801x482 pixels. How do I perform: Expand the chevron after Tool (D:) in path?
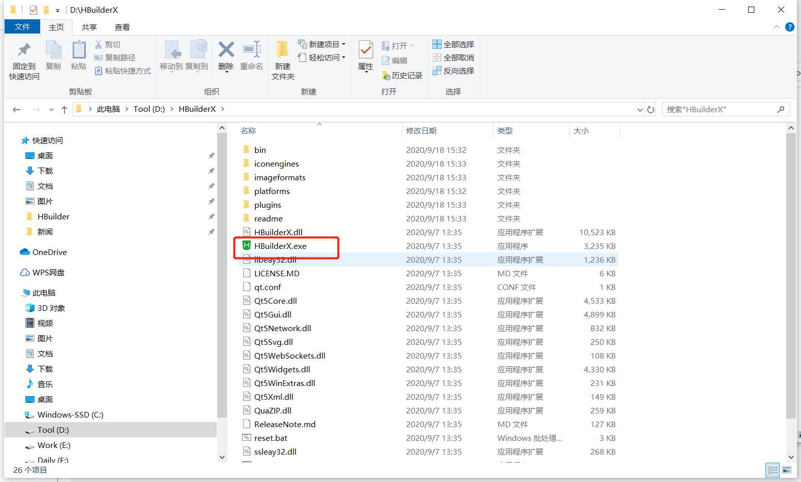point(172,109)
